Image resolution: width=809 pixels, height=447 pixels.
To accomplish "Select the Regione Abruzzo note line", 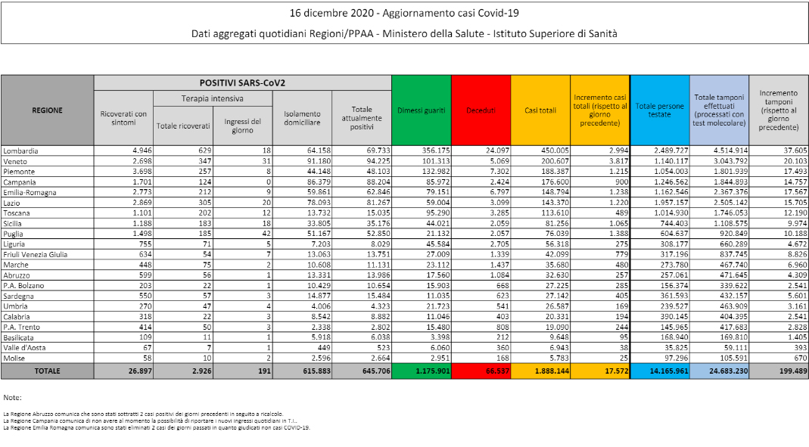I will coord(143,414).
